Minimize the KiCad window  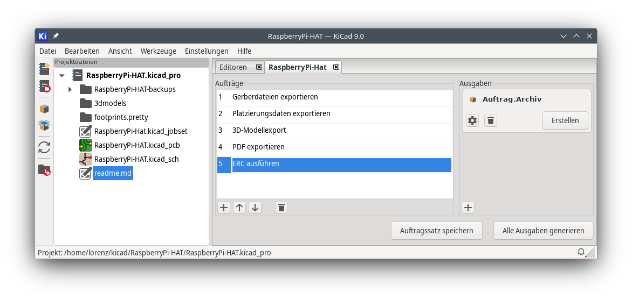[564, 36]
